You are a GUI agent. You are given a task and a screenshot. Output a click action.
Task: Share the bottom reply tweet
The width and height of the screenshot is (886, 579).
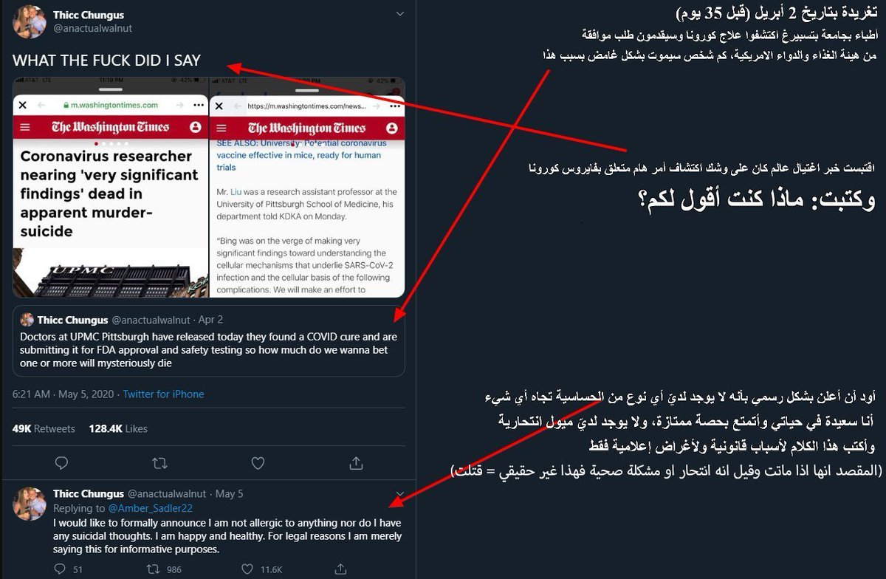pos(340,569)
